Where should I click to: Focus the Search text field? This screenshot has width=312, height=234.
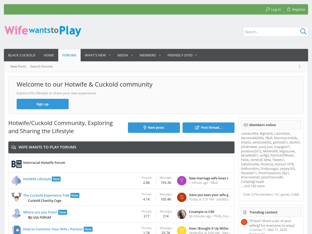point(271,32)
